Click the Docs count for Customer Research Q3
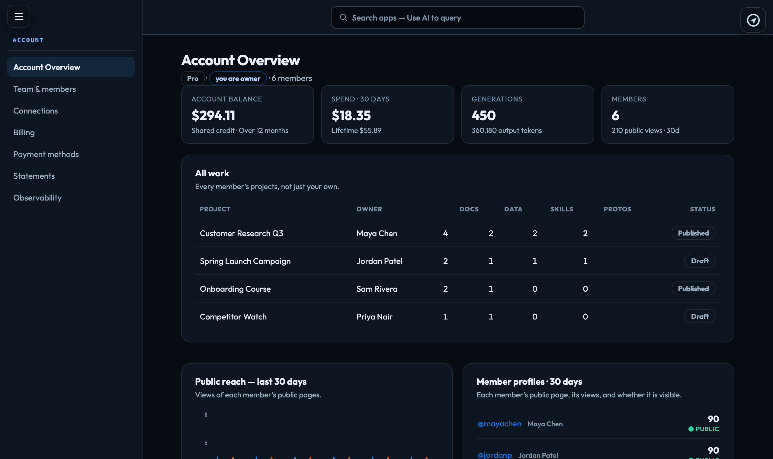This screenshot has height=459, width=773. pos(445,233)
